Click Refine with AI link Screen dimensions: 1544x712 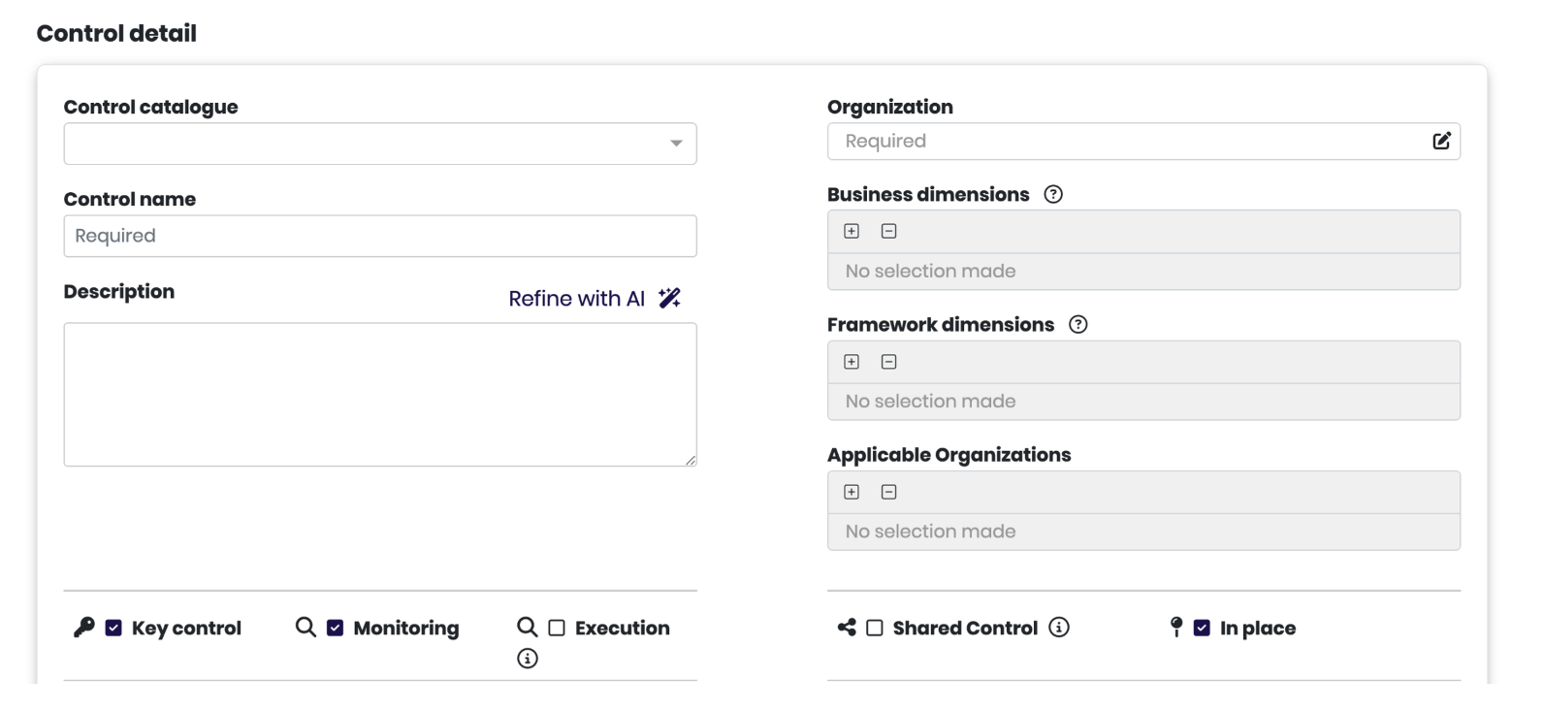[x=576, y=299]
